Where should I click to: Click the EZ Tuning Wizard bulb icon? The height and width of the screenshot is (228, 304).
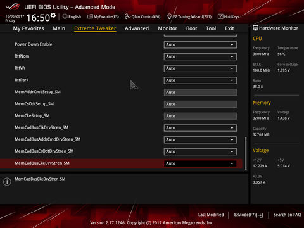click(x=169, y=16)
